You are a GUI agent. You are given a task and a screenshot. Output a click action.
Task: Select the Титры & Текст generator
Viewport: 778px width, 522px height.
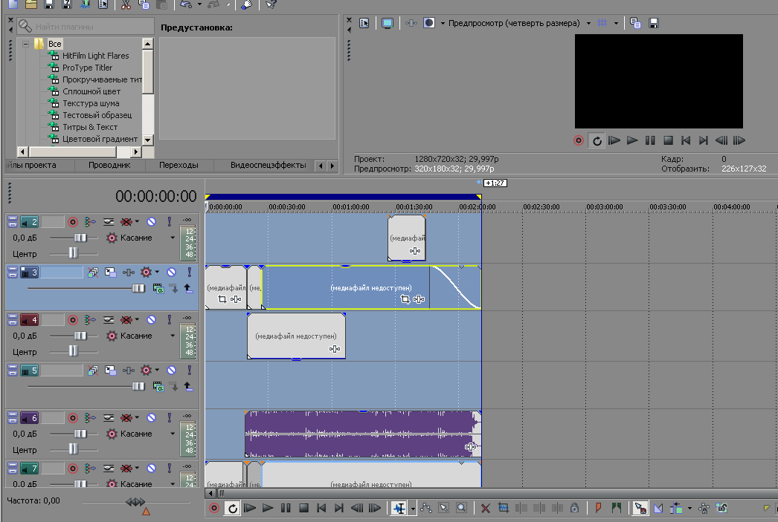[90, 127]
